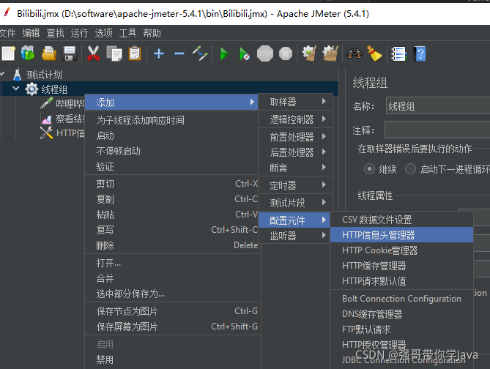The image size is (490, 369).
Task: Click the Paste clipboard icon
Action: [x=135, y=53]
